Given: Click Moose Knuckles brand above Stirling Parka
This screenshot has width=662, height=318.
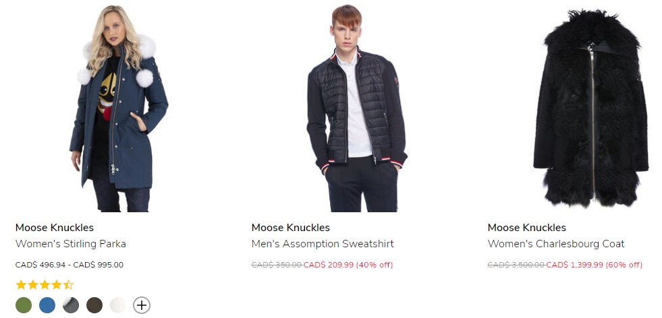Looking at the screenshot, I should point(55,228).
